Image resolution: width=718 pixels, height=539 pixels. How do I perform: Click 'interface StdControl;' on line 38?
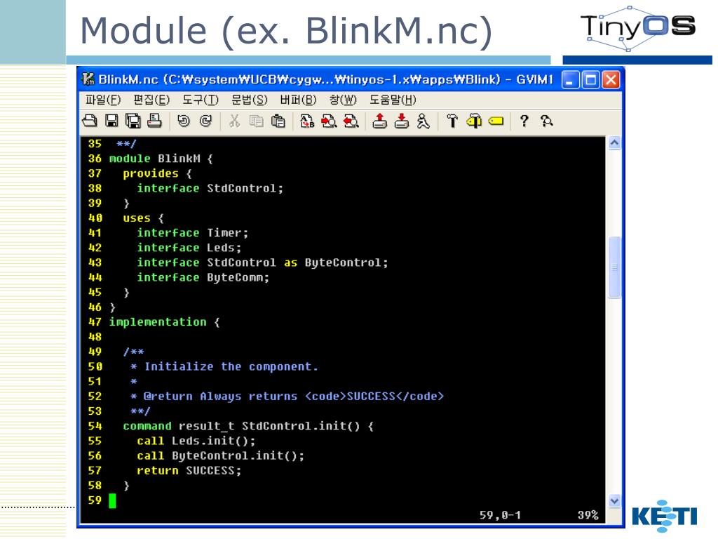point(210,188)
